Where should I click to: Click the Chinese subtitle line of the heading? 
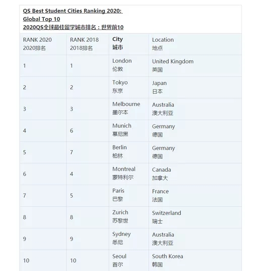tap(73, 27)
